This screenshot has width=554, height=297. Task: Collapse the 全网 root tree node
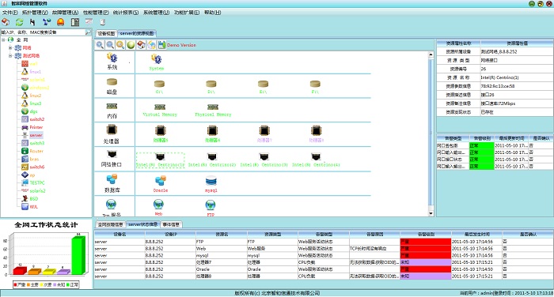point(3,39)
